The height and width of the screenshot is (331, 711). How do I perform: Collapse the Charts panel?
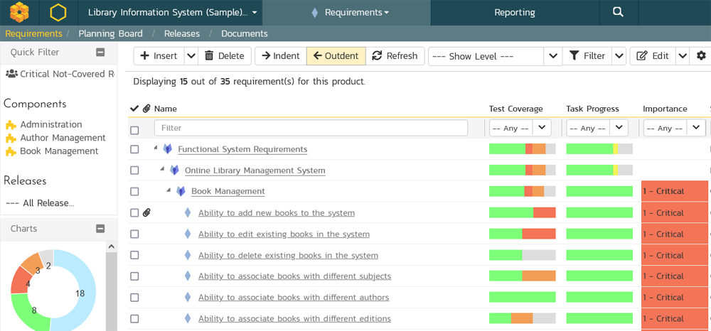[100, 229]
